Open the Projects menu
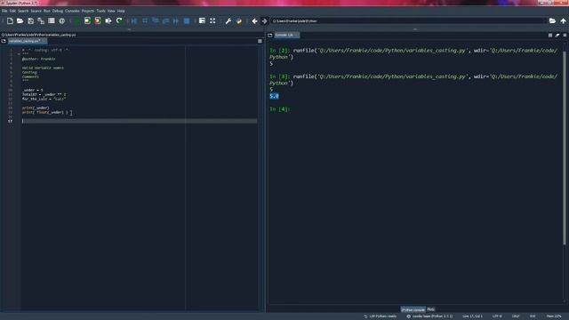 tap(88, 11)
